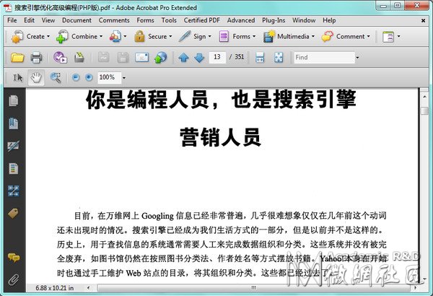Open the Tags panel icon
The image size is (433, 296).
(x=14, y=214)
